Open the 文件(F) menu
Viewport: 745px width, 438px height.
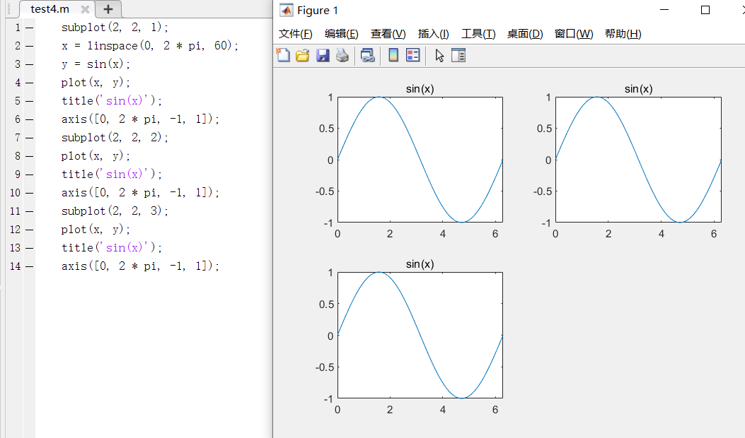tap(296, 34)
